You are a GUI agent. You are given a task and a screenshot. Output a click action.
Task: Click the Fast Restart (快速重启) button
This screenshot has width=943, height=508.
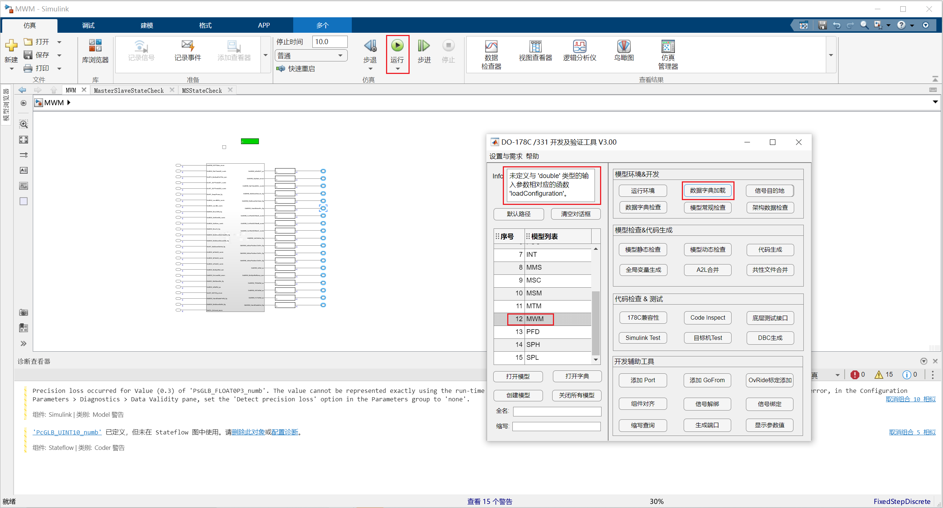pyautogui.click(x=296, y=69)
